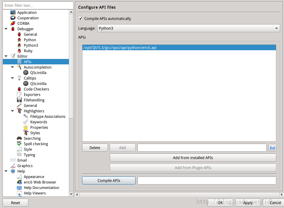Collapse the Highlighters branch
This screenshot has height=208, width=284.
coord(12,111)
